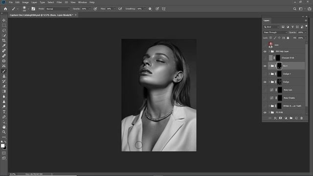Open the File menu
The image size is (313, 176).
[11, 2]
